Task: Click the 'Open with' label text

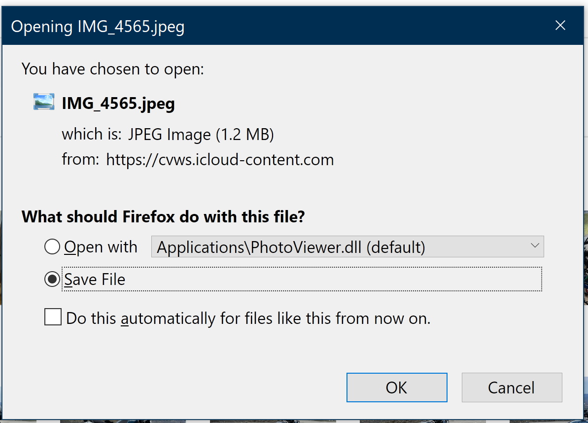Action: click(101, 247)
